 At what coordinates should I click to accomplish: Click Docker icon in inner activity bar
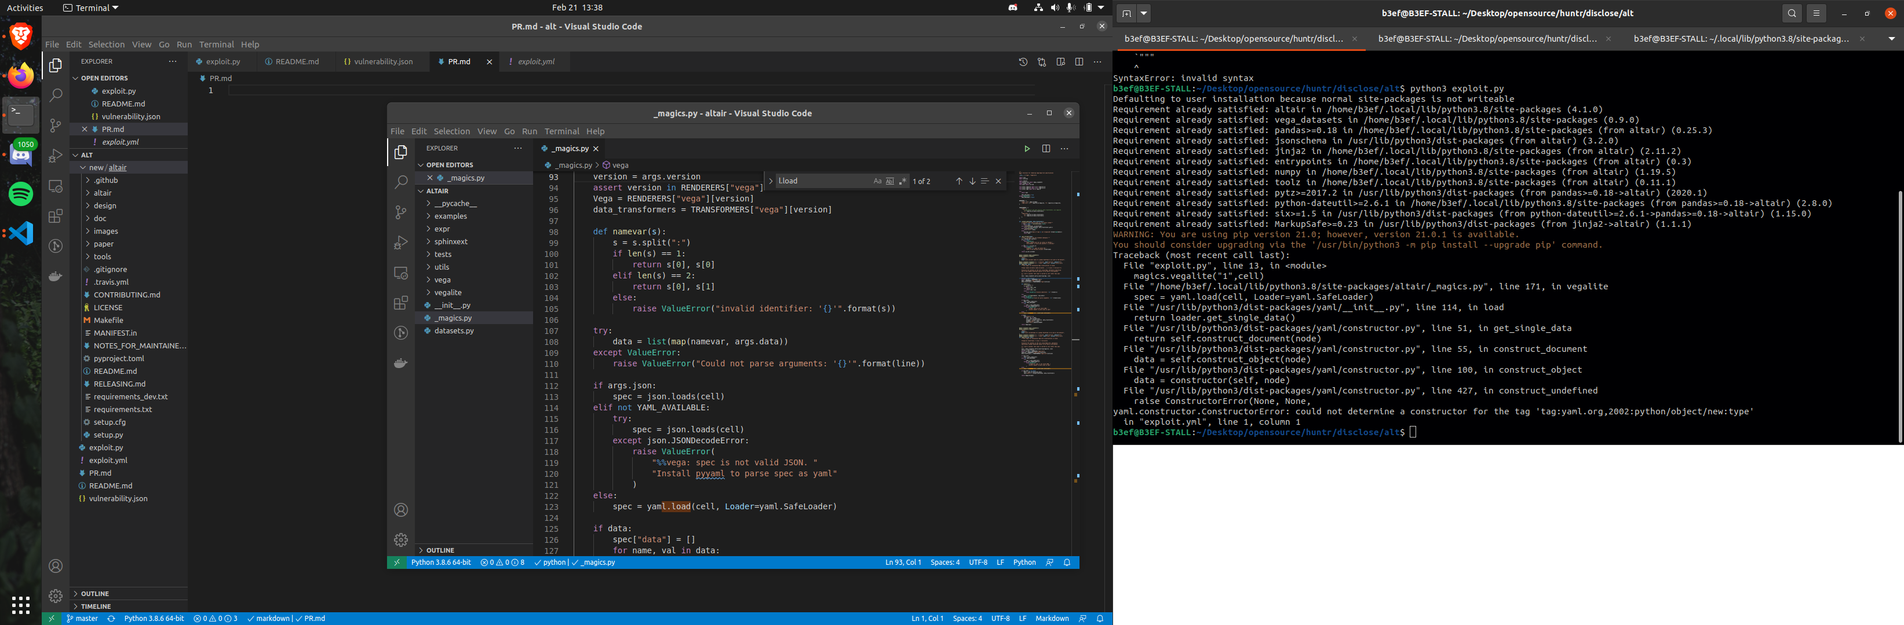click(400, 363)
